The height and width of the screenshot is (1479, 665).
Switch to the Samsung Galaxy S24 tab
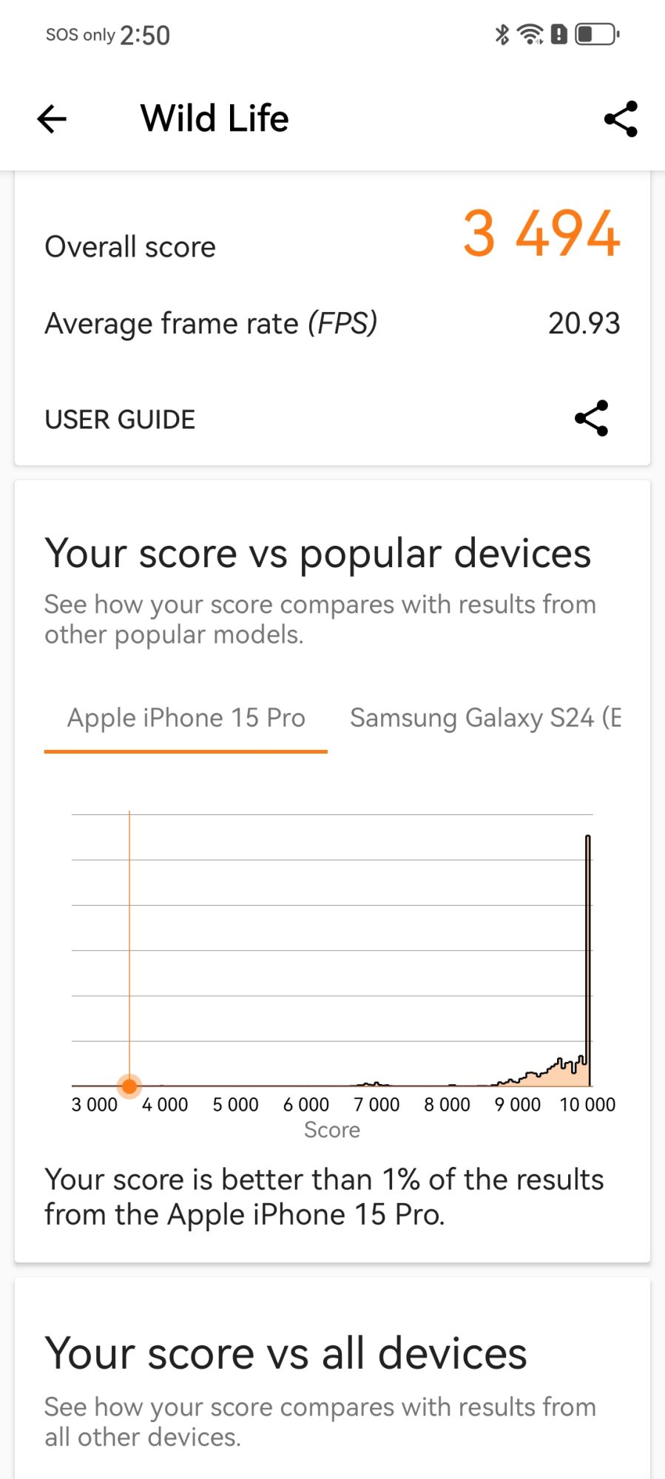click(485, 718)
